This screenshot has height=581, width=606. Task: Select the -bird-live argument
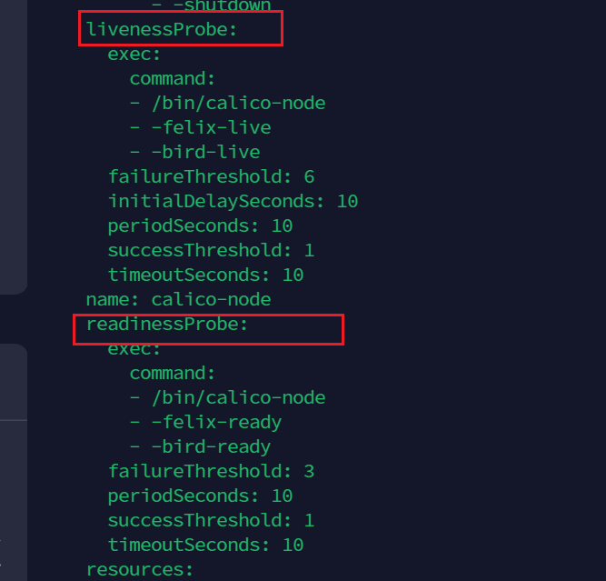tap(204, 152)
